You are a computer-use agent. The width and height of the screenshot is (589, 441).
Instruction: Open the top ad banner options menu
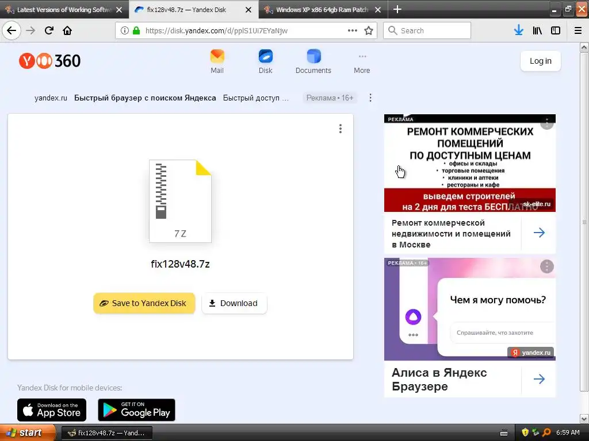tap(370, 98)
